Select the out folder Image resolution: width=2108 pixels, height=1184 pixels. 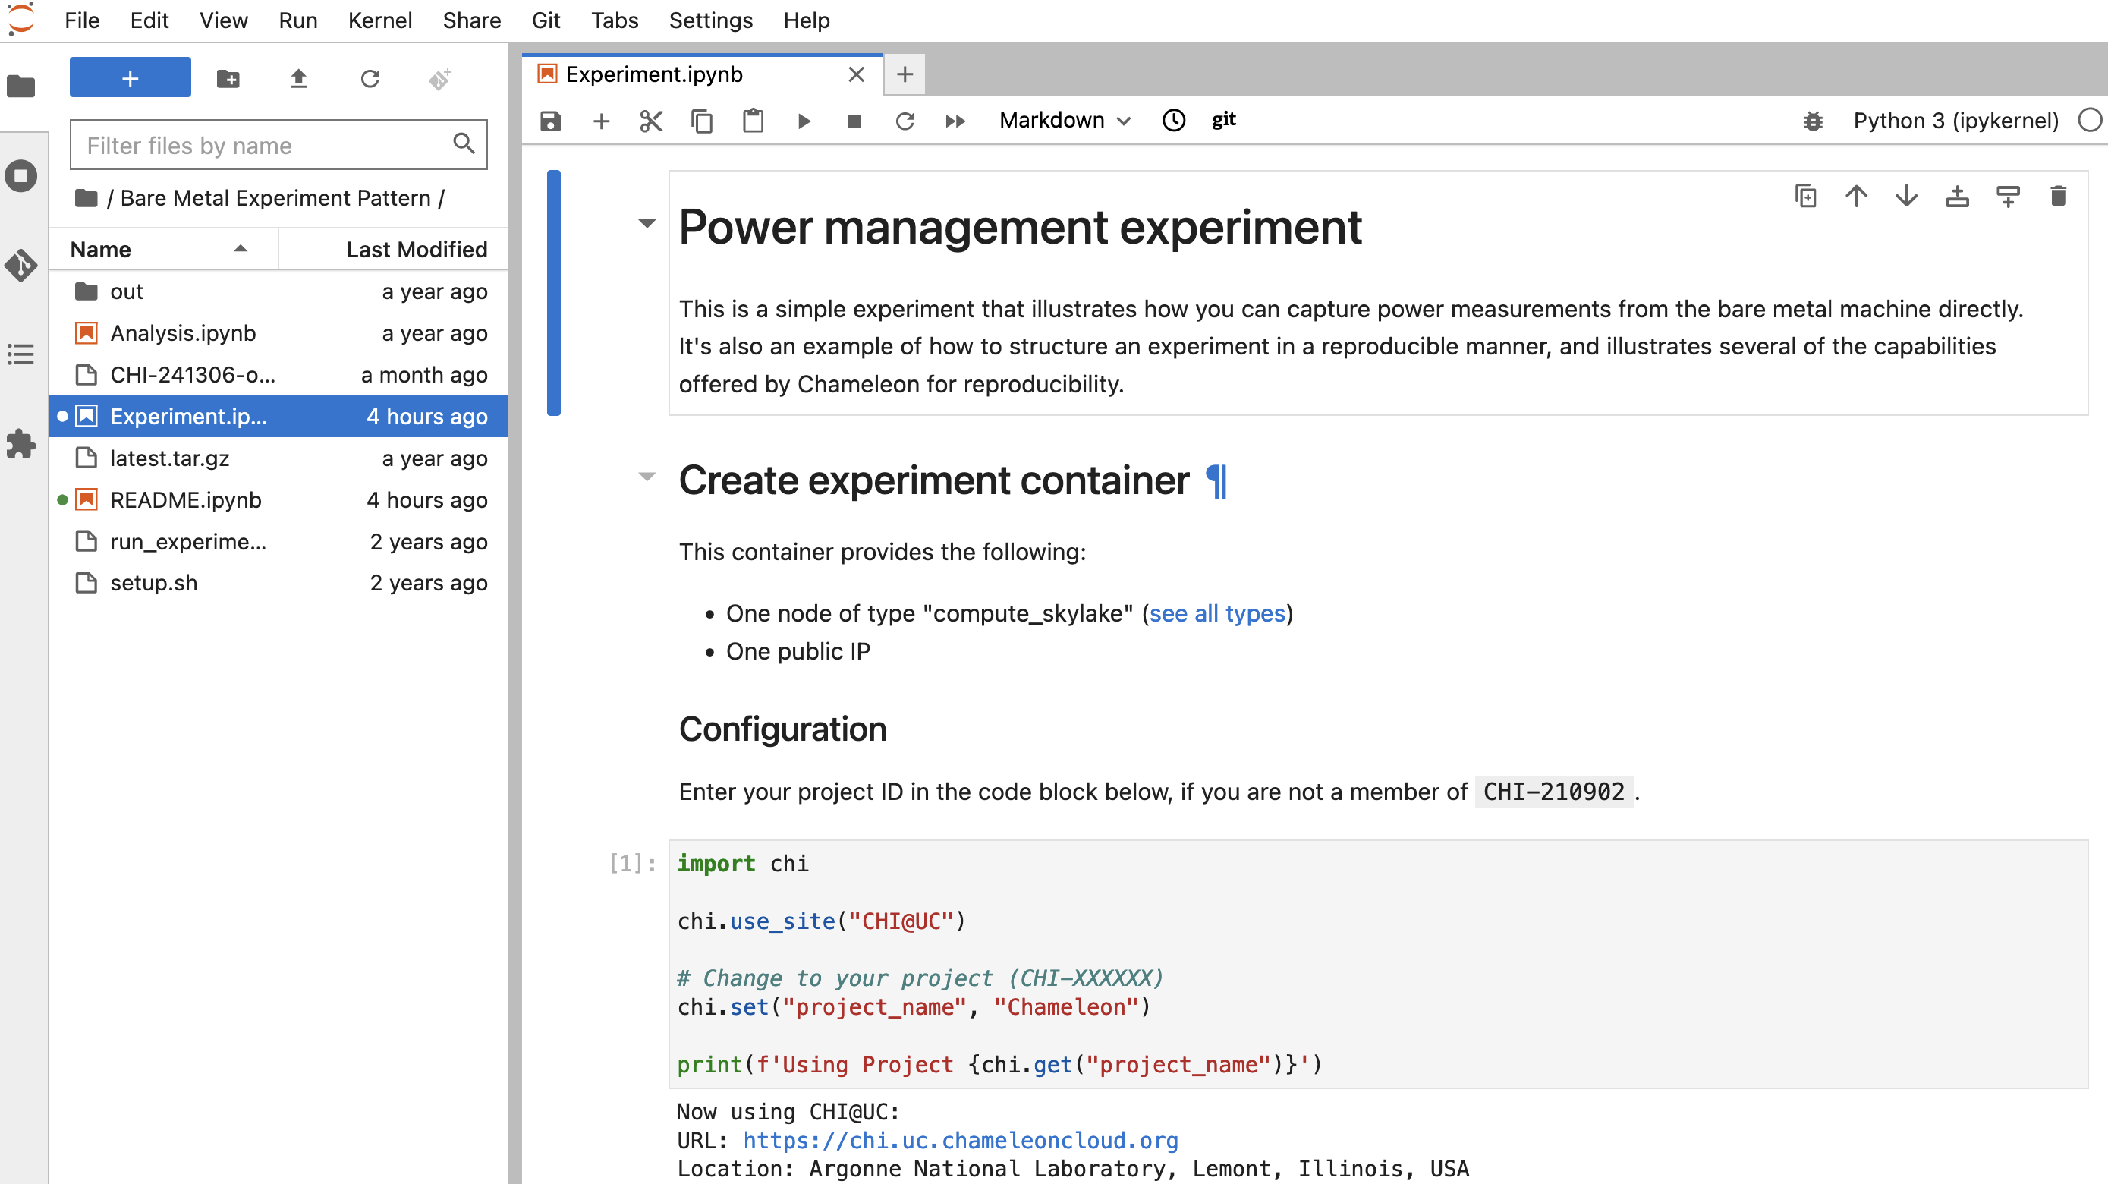click(278, 291)
